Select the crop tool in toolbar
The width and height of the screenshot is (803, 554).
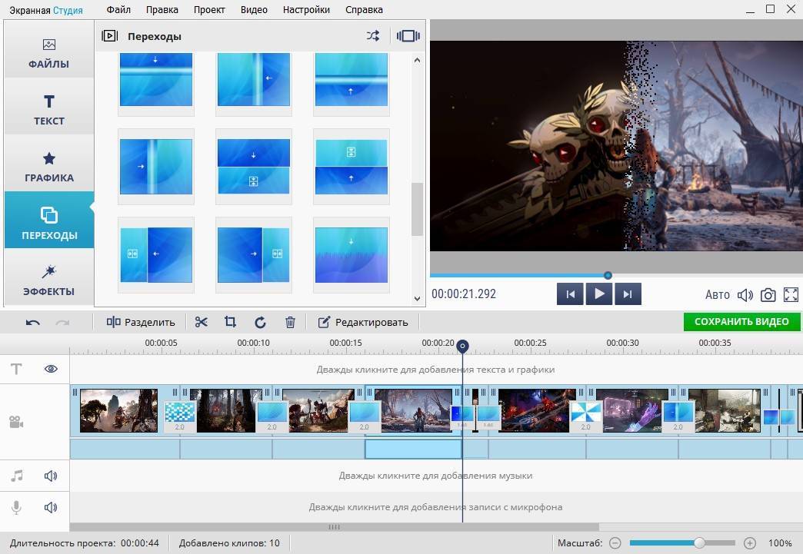pos(230,322)
